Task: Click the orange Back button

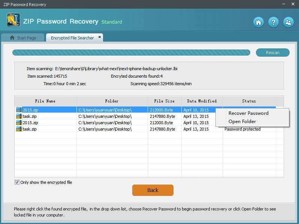Action: (x=153, y=190)
